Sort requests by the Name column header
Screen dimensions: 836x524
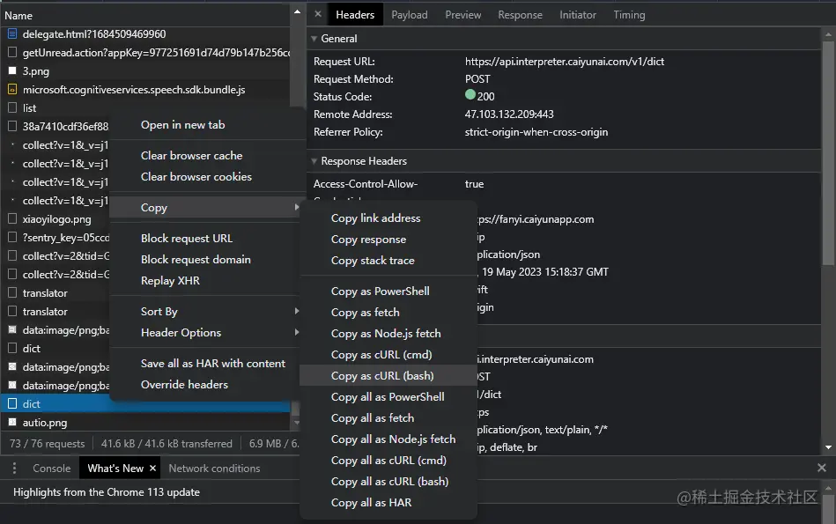click(18, 16)
